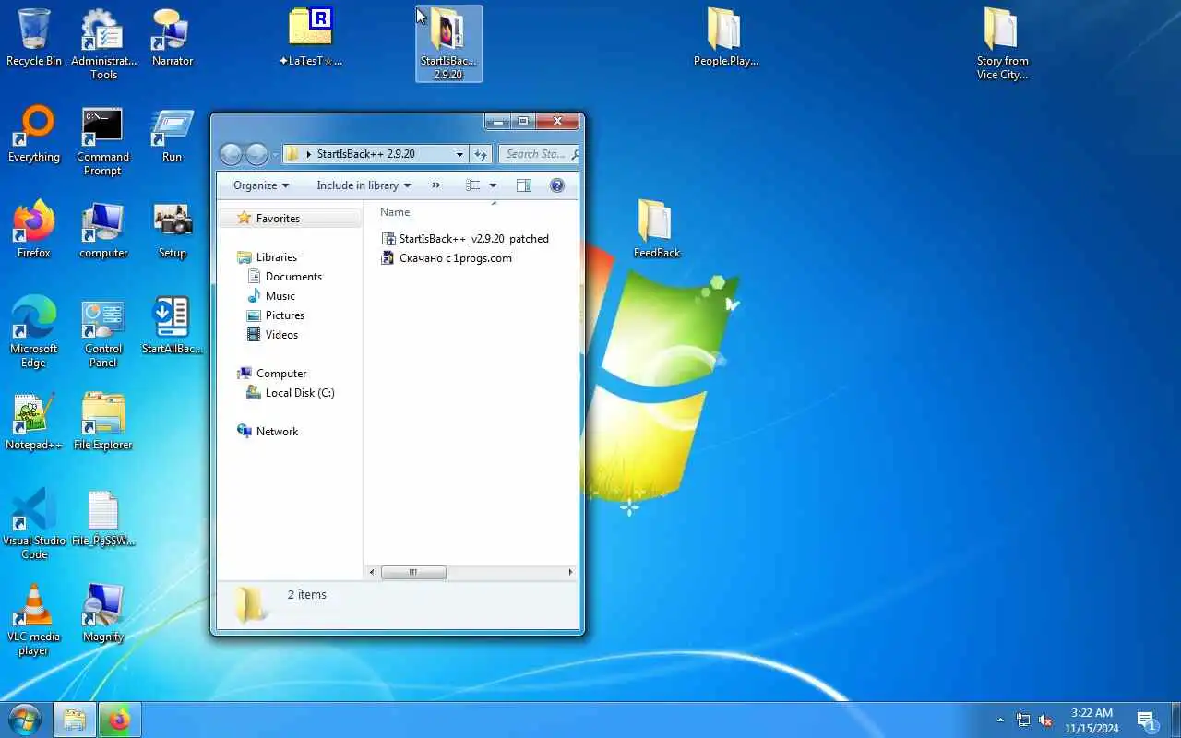
Task: Click the horizontal scrollbar left arrow
Action: 372,572
